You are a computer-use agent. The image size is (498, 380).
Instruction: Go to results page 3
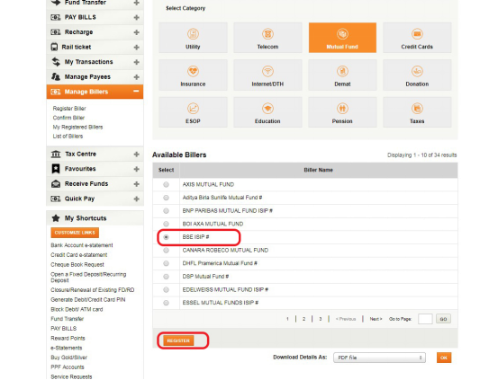coord(321,319)
